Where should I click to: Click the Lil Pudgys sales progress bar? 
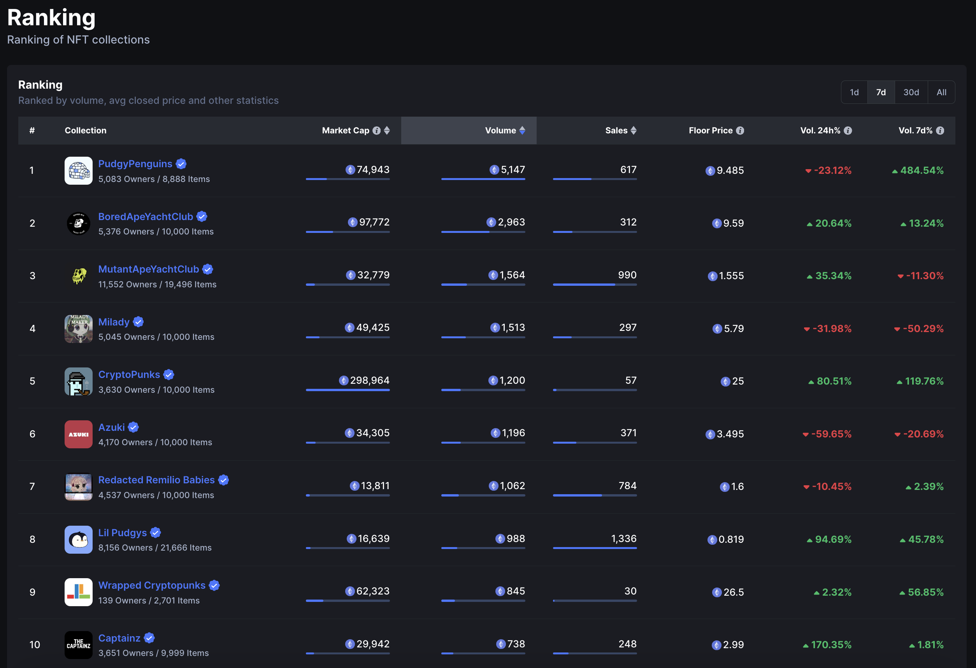click(595, 548)
